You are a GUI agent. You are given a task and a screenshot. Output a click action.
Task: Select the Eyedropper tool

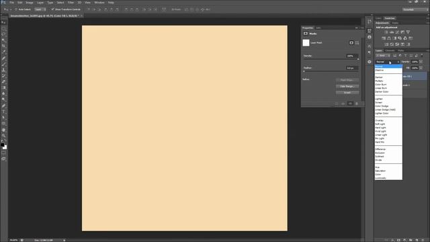click(x=3, y=52)
